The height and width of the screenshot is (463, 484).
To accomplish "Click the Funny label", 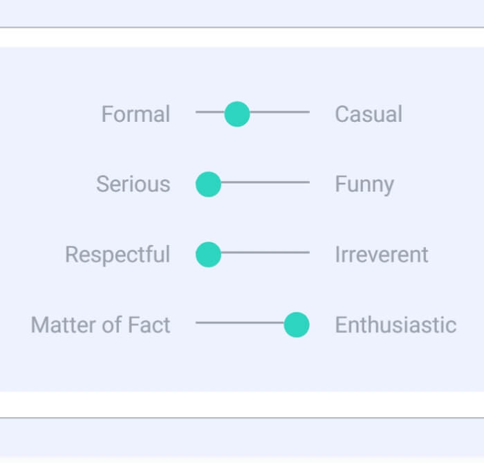I will pos(364,185).
